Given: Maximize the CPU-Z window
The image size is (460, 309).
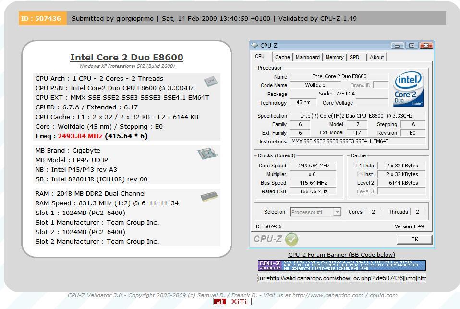Looking at the screenshot, I should click(412, 46).
